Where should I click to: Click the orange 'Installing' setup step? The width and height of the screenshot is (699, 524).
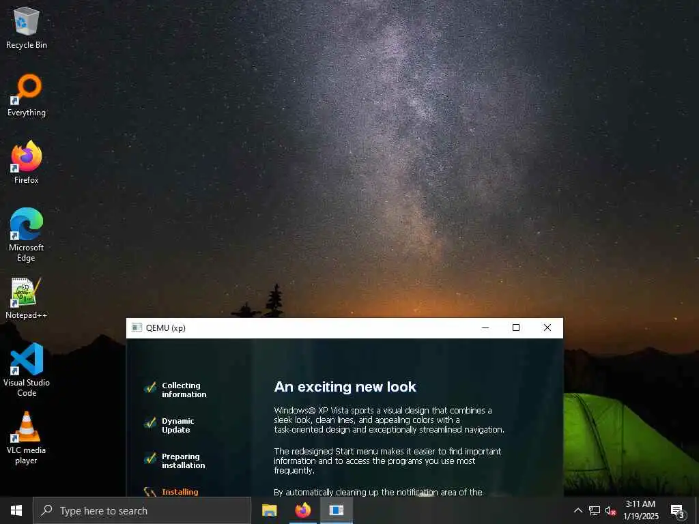point(180,492)
